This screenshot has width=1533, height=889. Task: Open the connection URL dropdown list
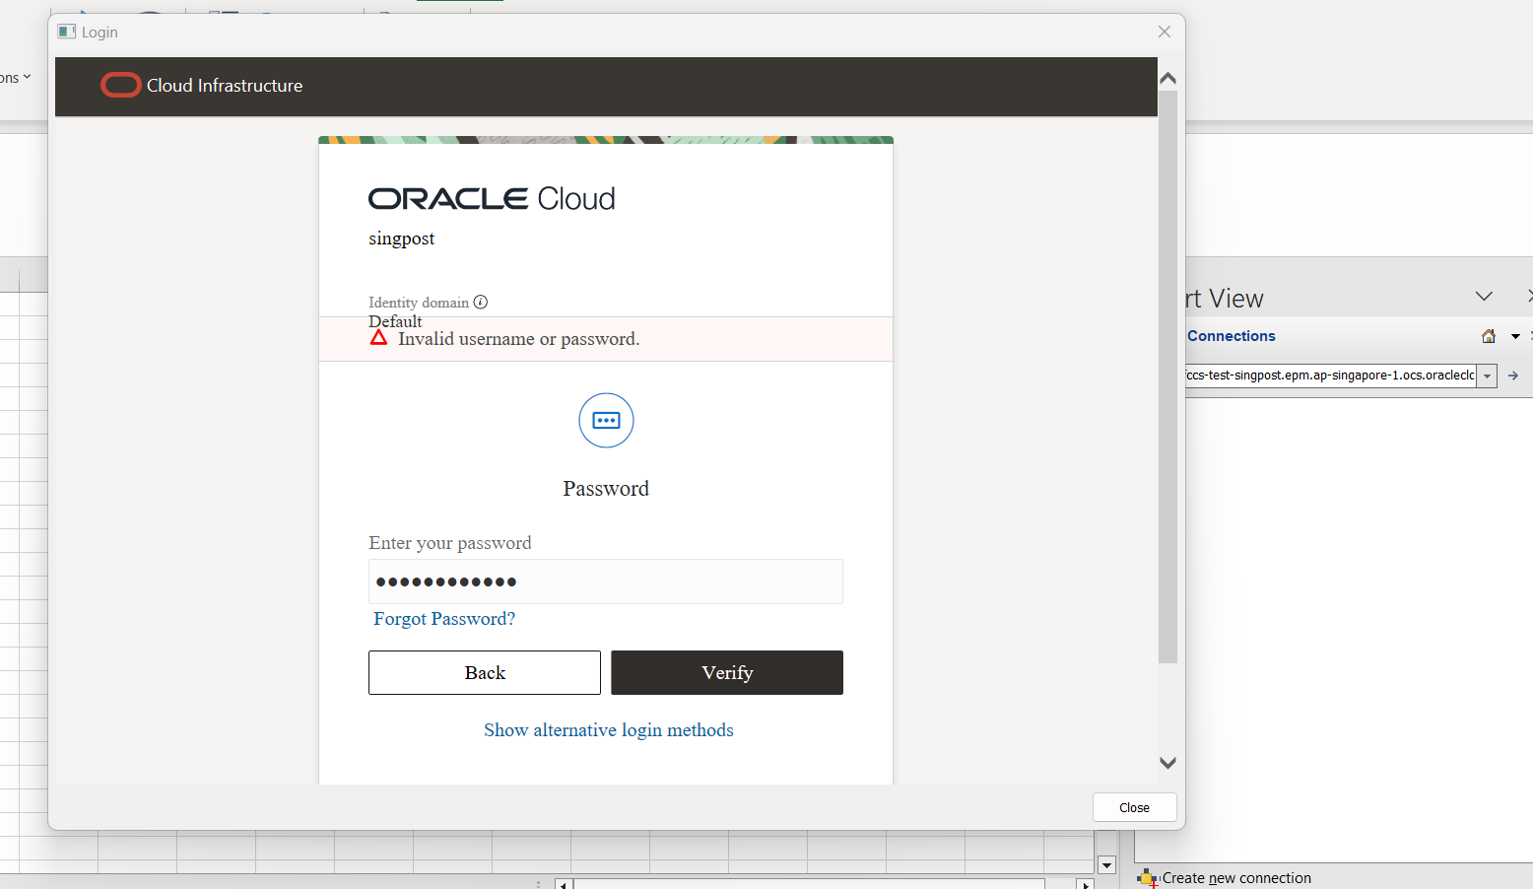(1488, 376)
